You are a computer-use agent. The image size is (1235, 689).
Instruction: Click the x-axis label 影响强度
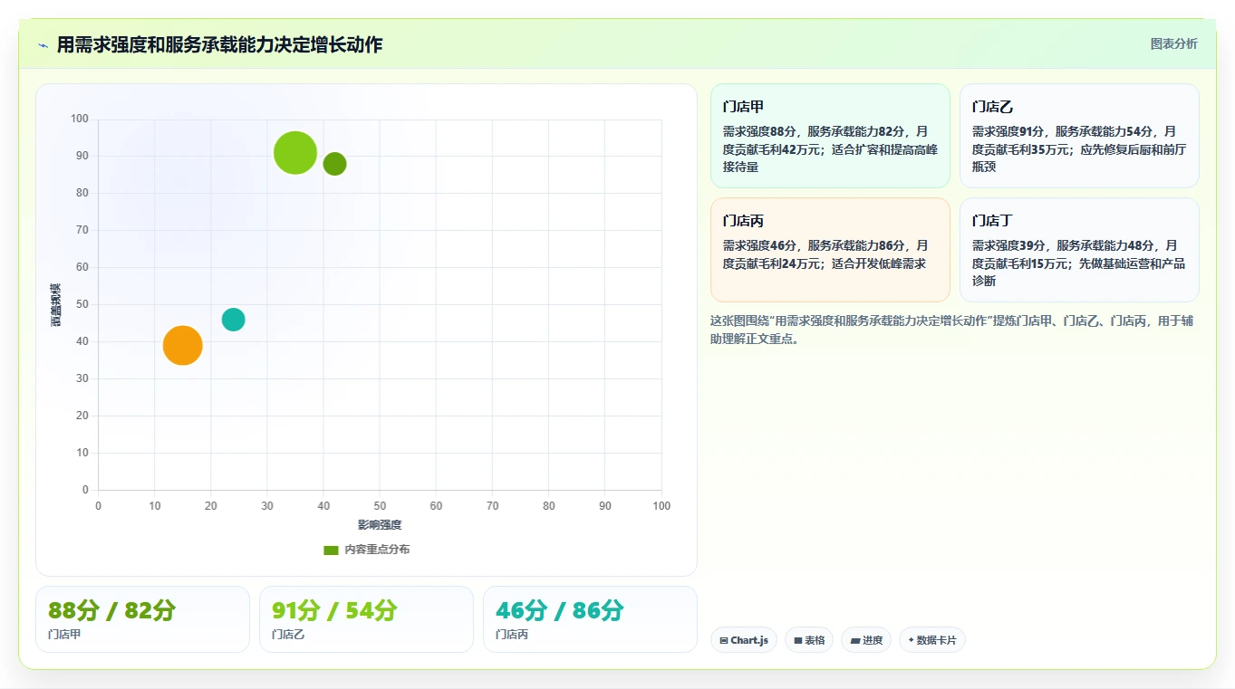tap(380, 525)
